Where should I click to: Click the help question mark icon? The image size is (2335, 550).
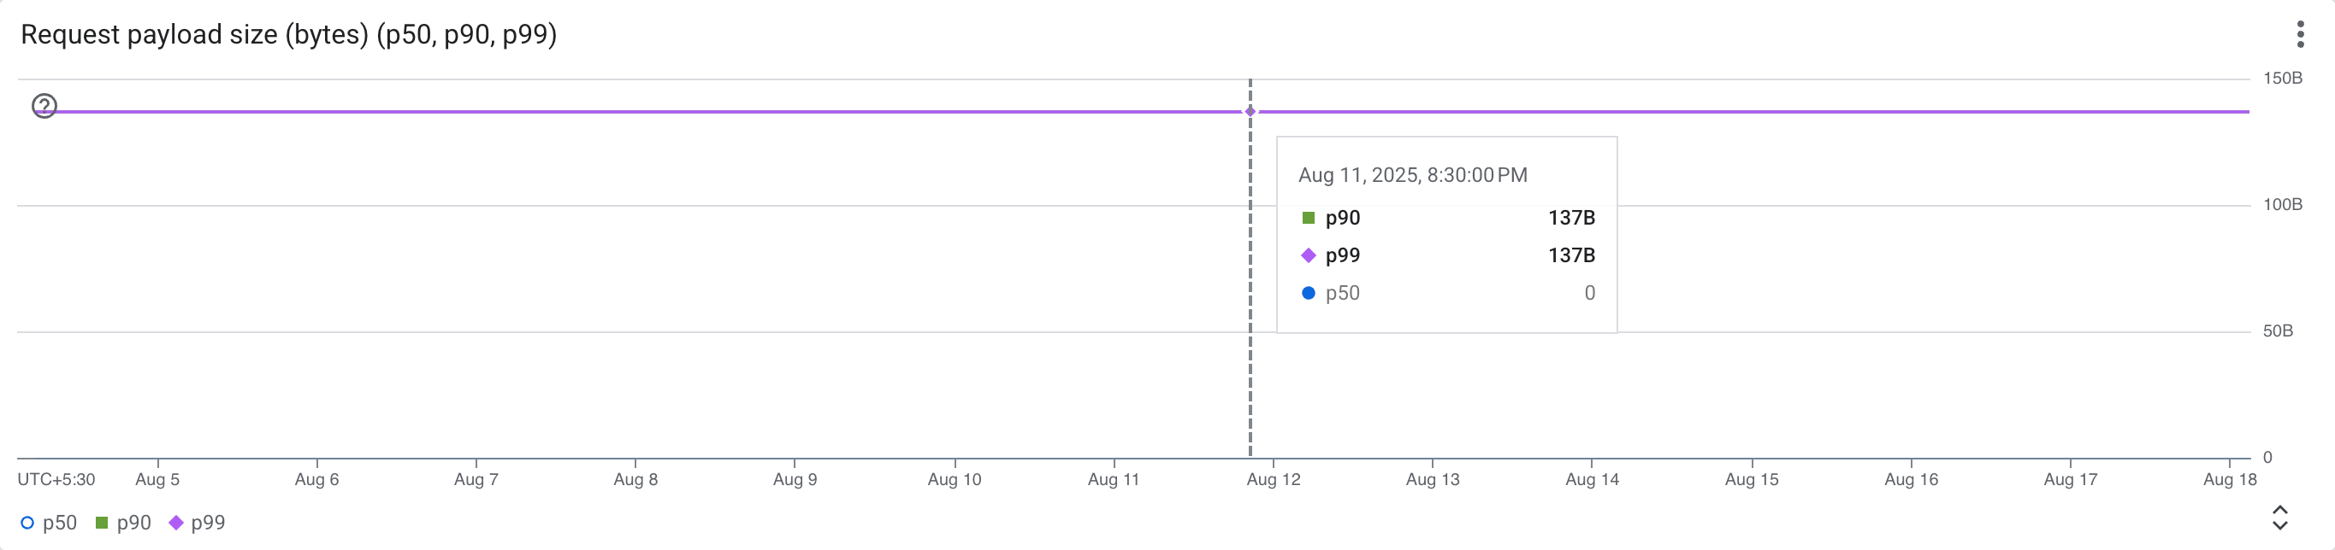click(43, 107)
